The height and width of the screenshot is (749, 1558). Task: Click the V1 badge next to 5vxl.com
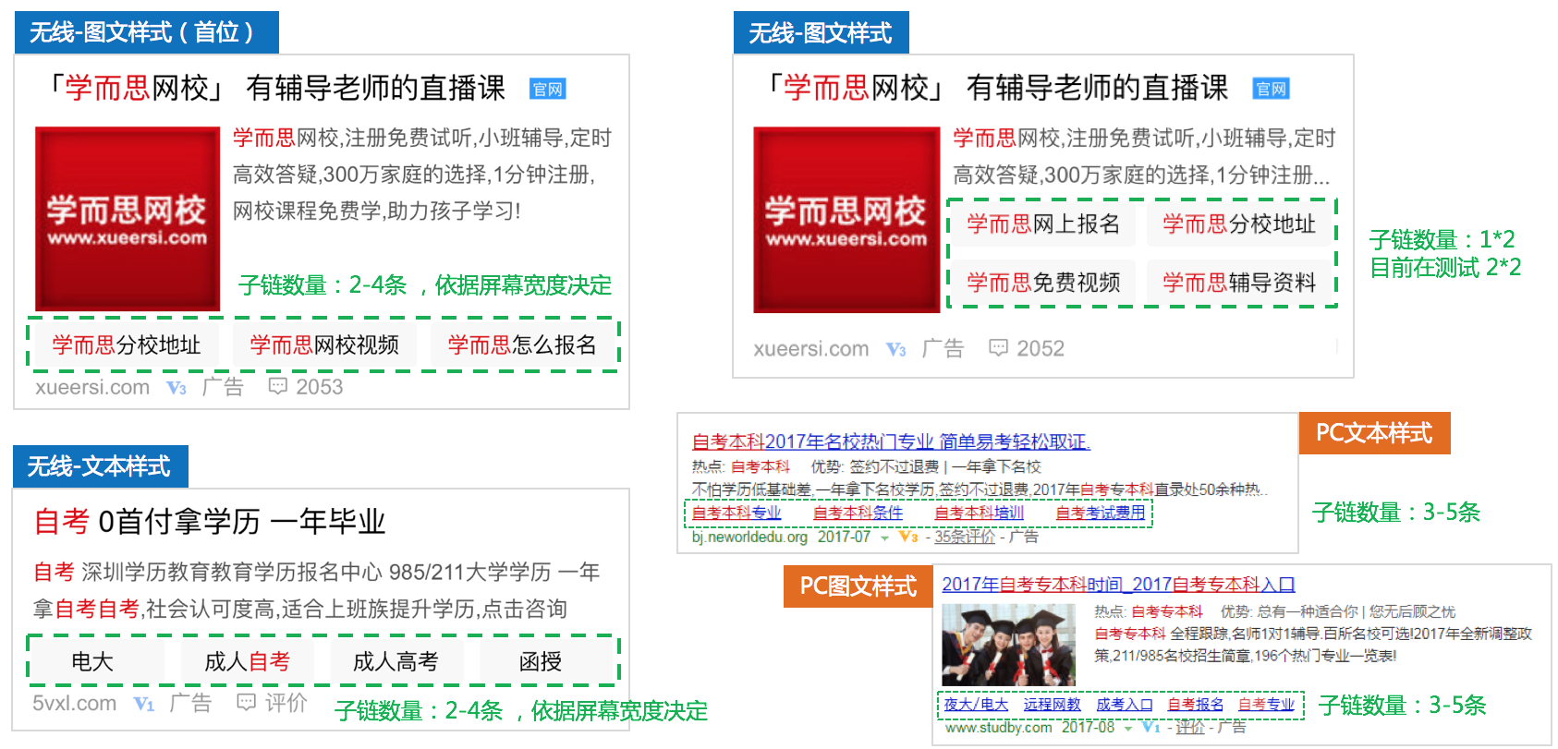coord(144,704)
